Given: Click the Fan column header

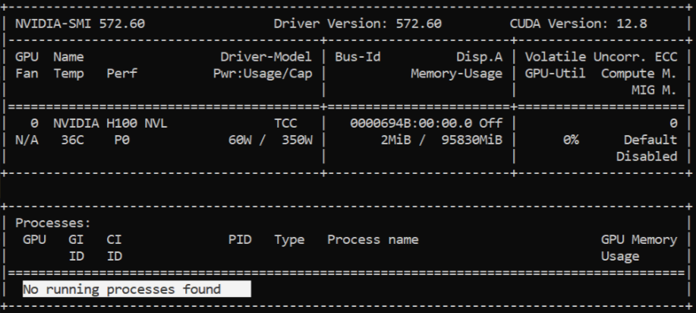Looking at the screenshot, I should pyautogui.click(x=27, y=74).
